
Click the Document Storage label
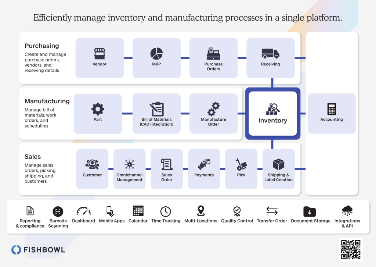click(x=311, y=221)
